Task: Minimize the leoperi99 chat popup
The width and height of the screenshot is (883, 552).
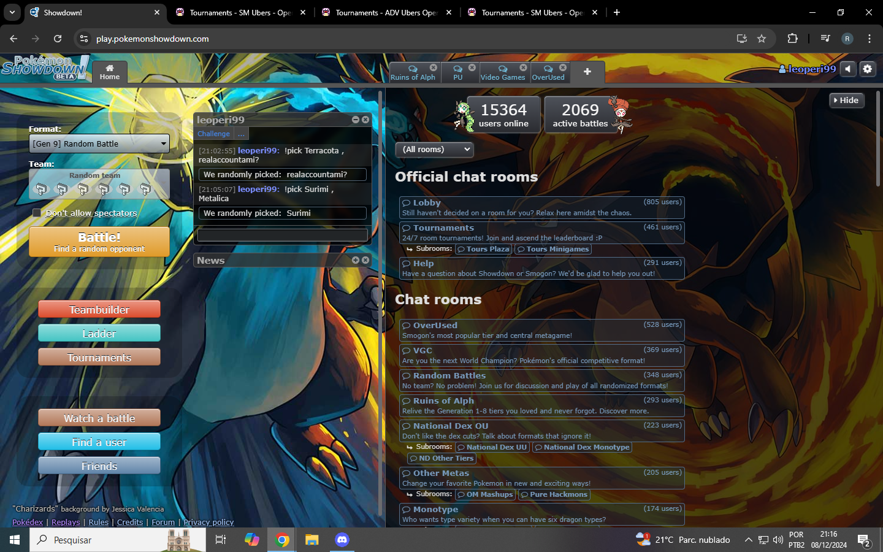Action: [x=356, y=120]
